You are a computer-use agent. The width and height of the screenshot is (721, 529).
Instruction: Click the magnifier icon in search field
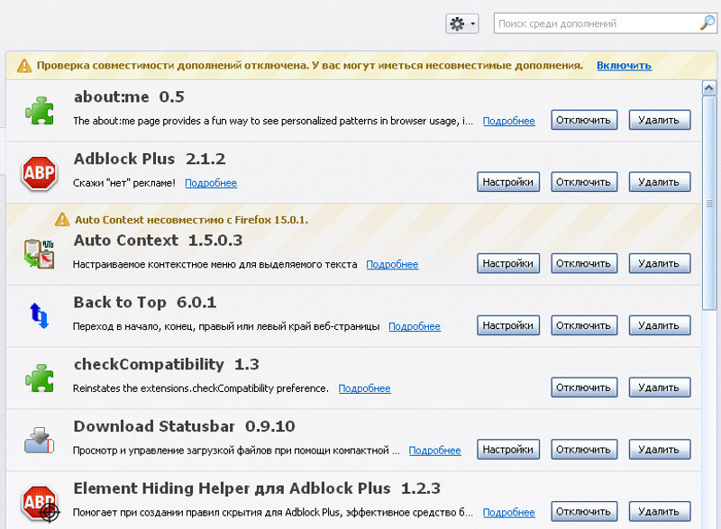pyautogui.click(x=707, y=24)
